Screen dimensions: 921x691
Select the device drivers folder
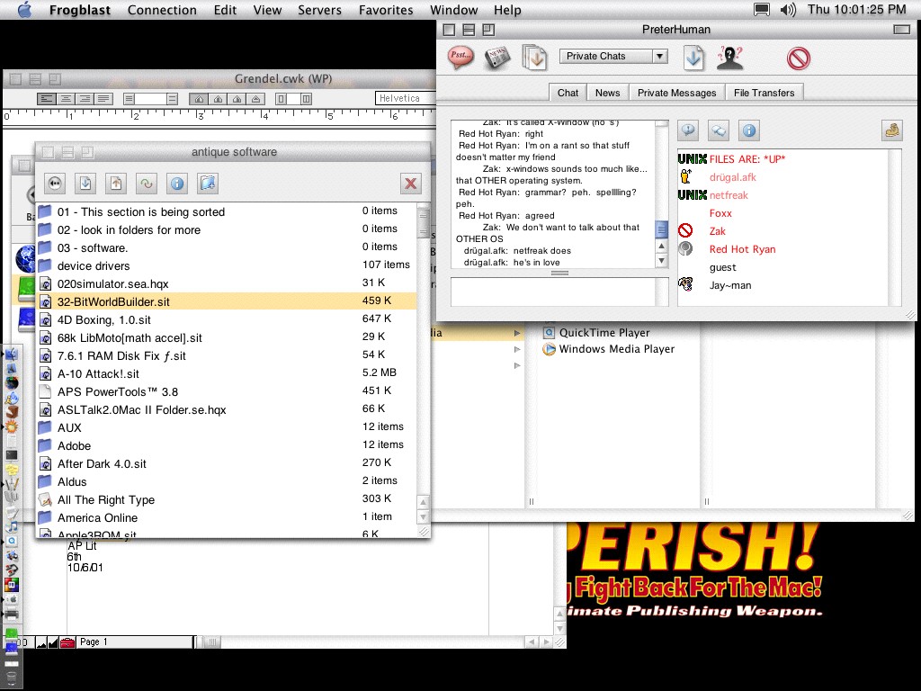[226, 265]
